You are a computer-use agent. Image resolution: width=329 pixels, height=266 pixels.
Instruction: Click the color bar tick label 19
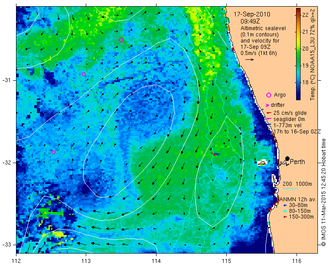[305, 65]
